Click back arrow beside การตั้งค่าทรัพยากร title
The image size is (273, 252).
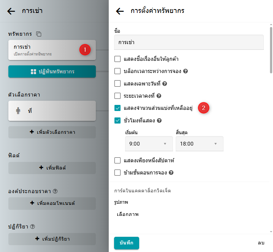120,11
